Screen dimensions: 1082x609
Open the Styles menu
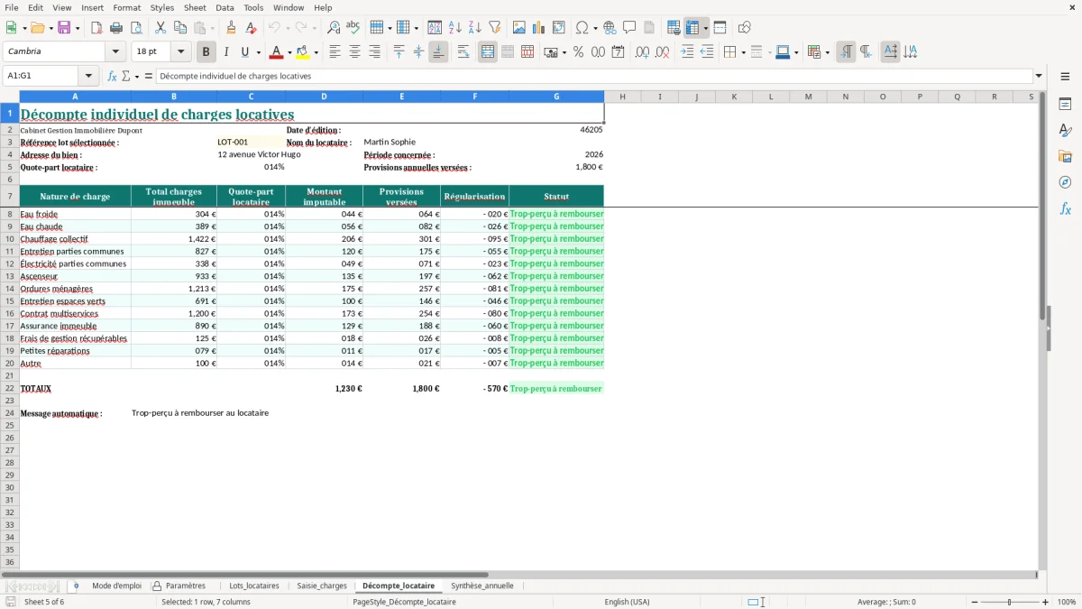click(x=162, y=7)
